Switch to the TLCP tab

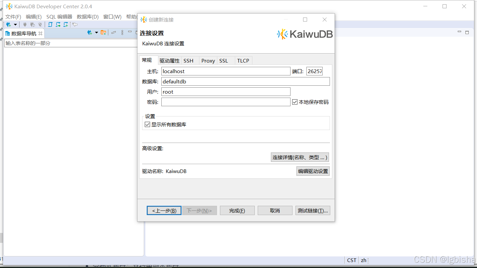tap(243, 61)
